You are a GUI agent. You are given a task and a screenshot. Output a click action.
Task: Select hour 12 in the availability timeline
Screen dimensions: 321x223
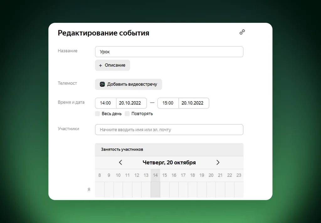tap(137, 175)
